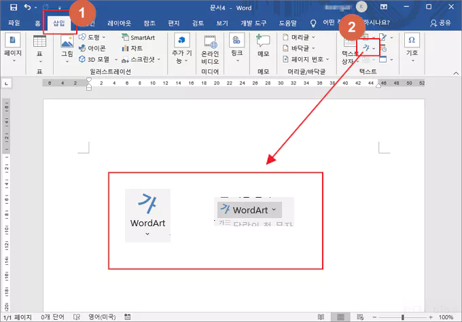Open the 텍스트 상자 text box button

click(349, 50)
